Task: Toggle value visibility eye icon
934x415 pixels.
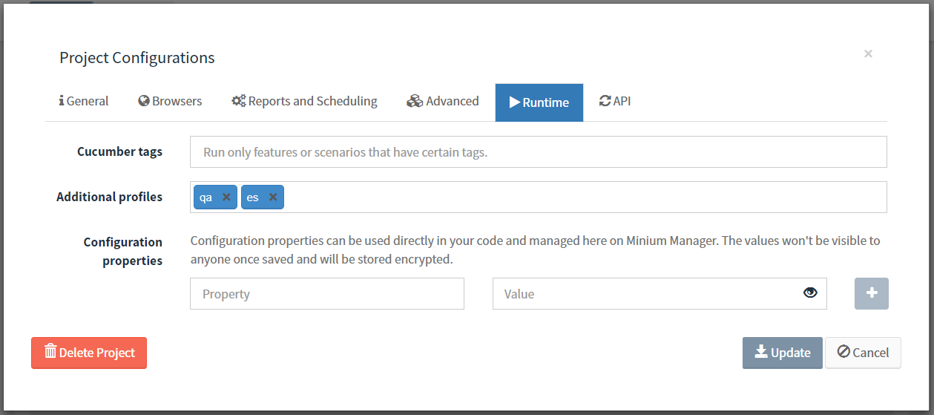Action: [810, 293]
